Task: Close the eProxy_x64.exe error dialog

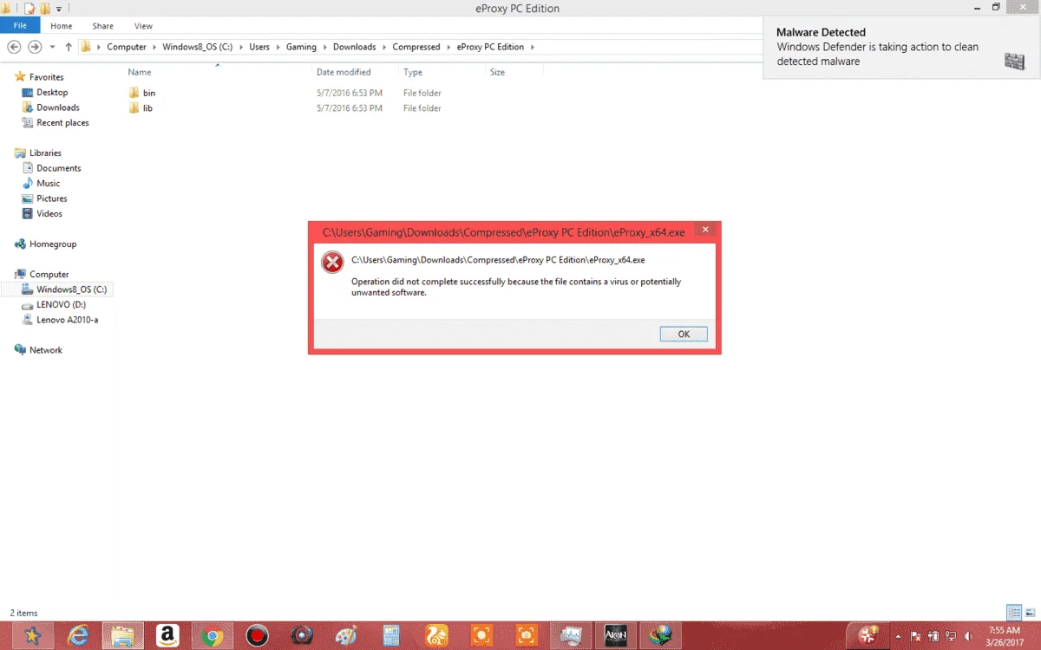Action: pos(705,231)
